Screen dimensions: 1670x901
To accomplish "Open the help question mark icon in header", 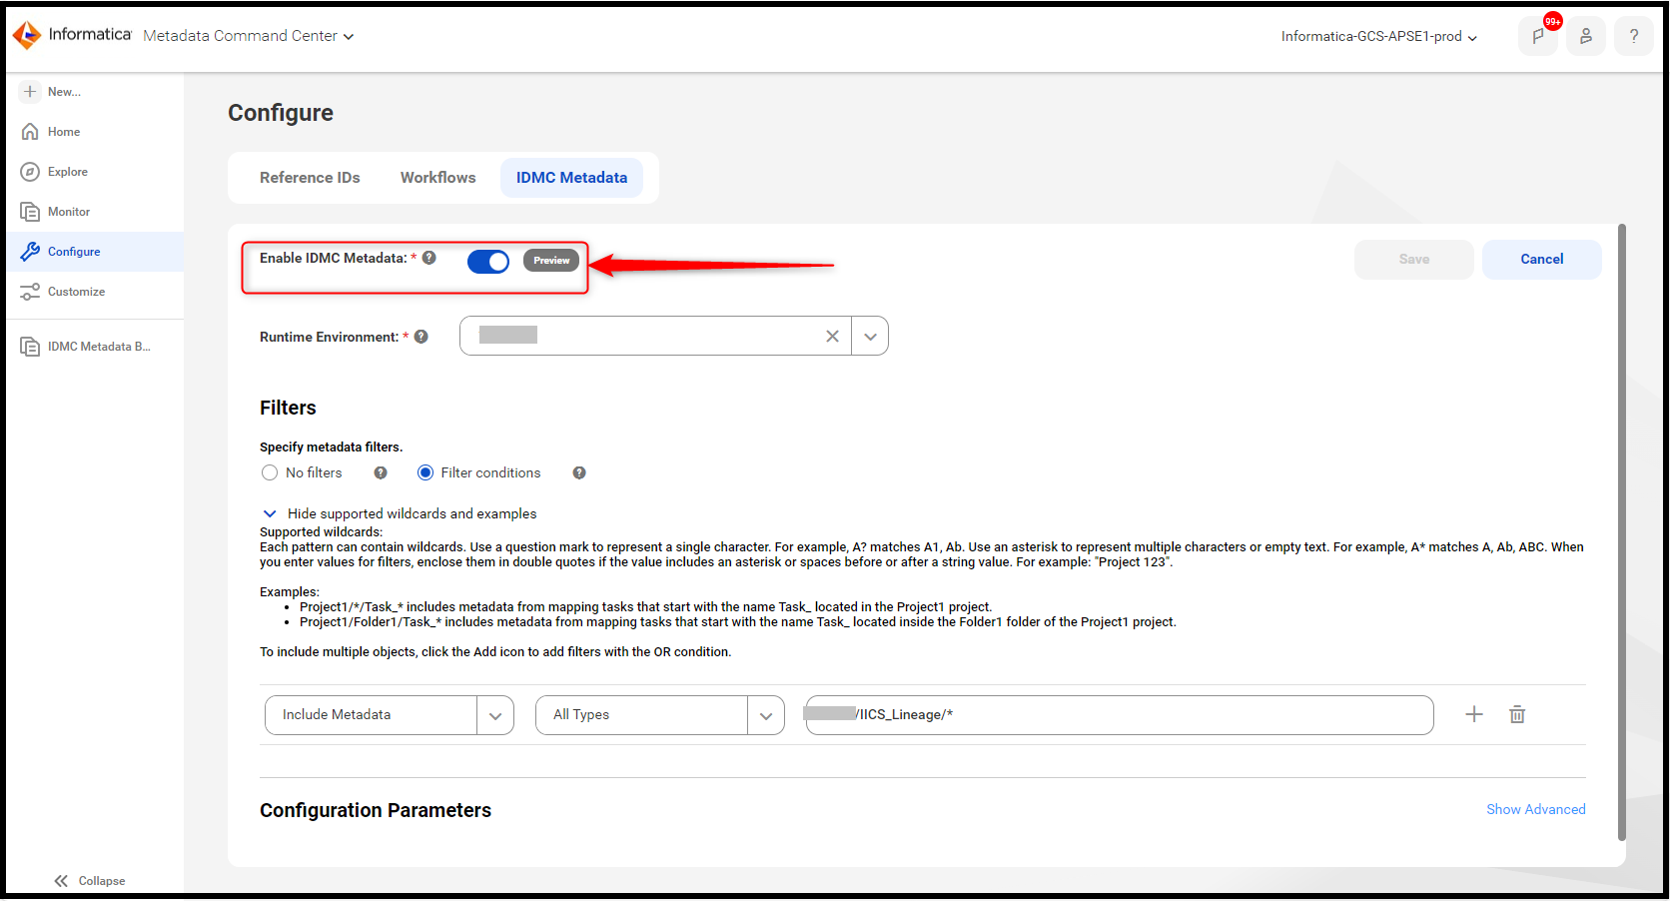I will tap(1634, 36).
